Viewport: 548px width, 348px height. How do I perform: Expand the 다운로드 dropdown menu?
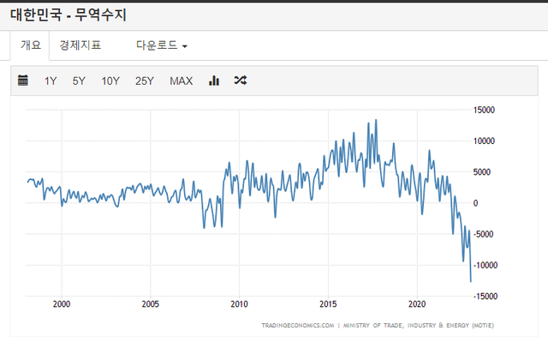point(161,45)
